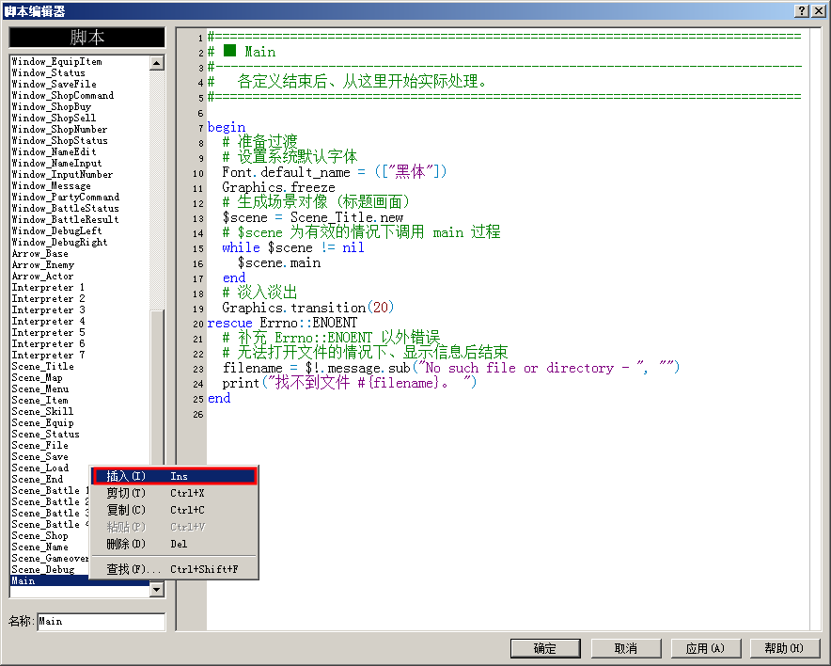Click the script list scroll down arrow
This screenshot has width=831, height=666.
coord(157,589)
